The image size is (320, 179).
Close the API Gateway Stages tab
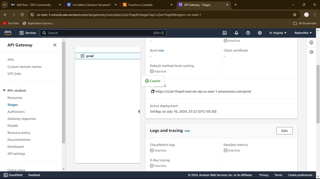(227, 5)
